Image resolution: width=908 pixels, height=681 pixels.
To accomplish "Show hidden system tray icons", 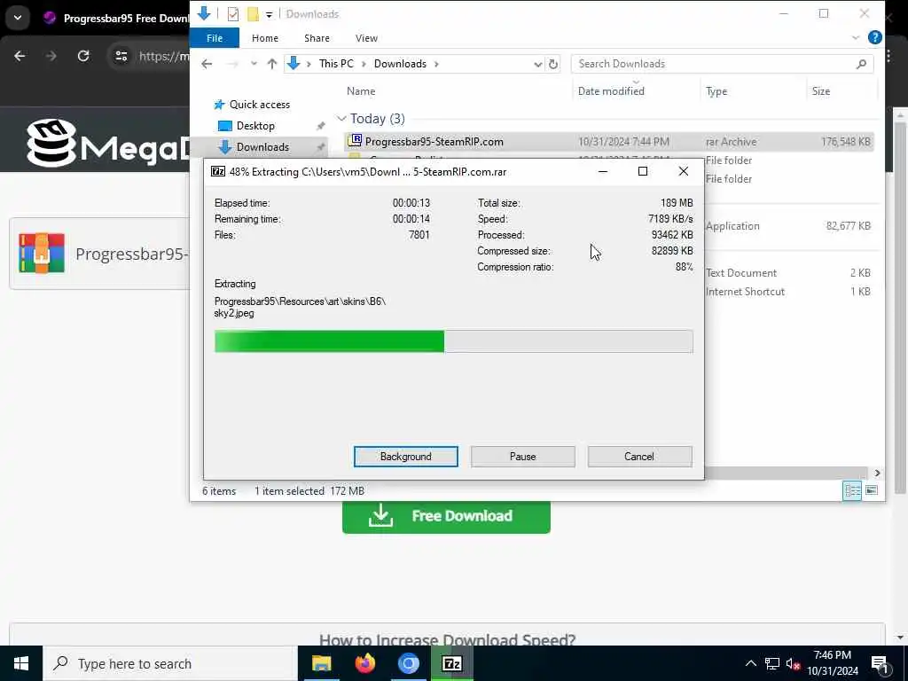I will pyautogui.click(x=750, y=663).
